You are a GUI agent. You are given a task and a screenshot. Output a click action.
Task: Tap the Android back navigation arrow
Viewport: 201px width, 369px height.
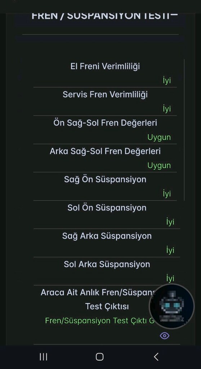[x=156, y=357]
